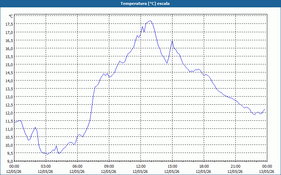The width and height of the screenshot is (281, 175).
Task: Select the 9,5 temperature axis label
Action: click(x=10, y=153)
